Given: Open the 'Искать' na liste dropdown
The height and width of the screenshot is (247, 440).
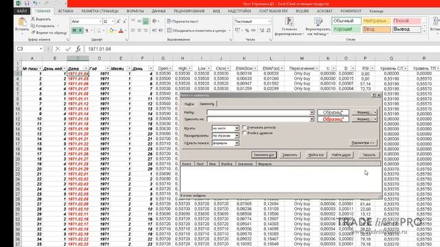Looking at the screenshot, I should [x=236, y=128].
